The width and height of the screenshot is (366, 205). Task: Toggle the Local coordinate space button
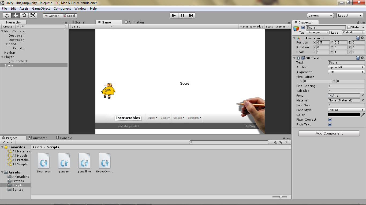pyautogui.click(x=69, y=16)
